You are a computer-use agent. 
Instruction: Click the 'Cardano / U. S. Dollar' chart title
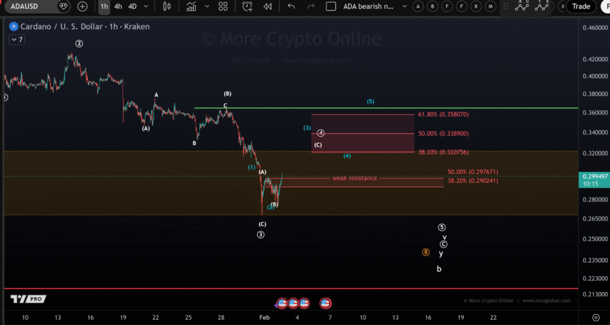[61, 27]
